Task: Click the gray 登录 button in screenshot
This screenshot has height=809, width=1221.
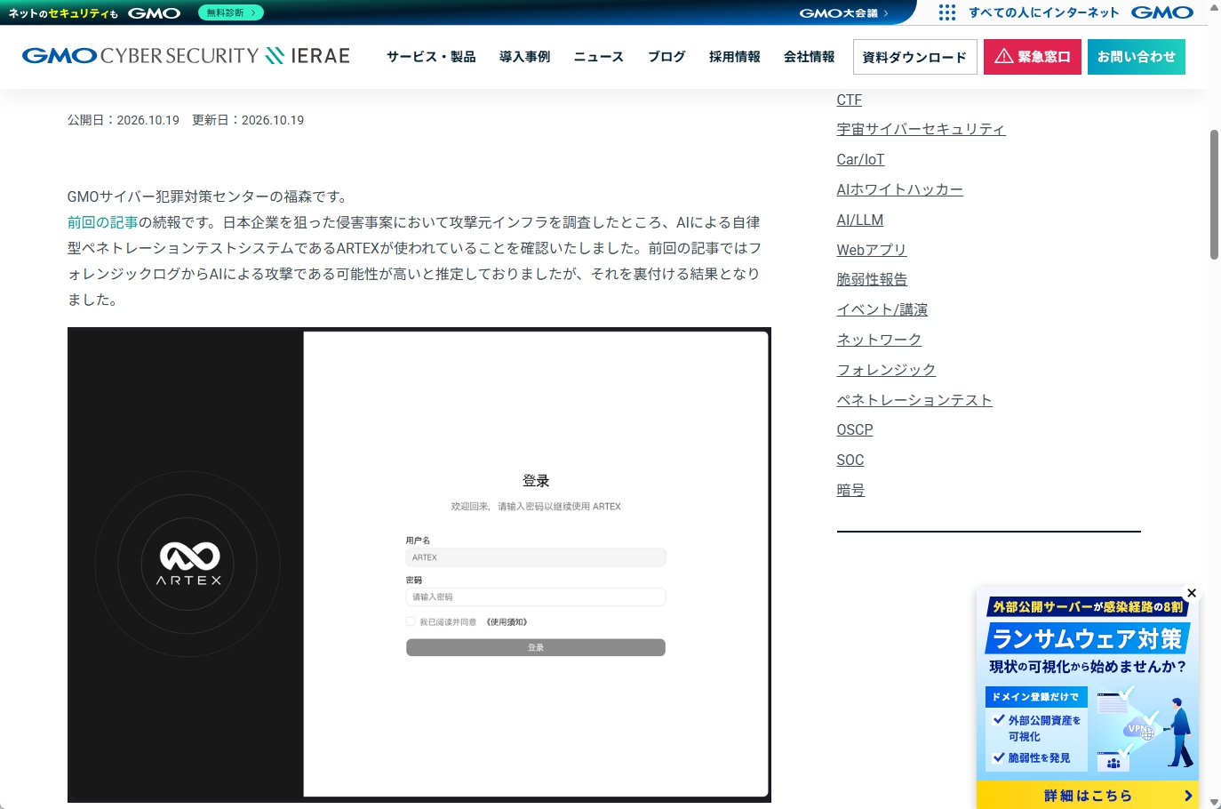Action: pos(536,647)
